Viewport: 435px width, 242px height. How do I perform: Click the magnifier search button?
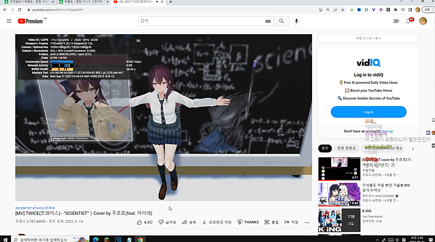281,21
